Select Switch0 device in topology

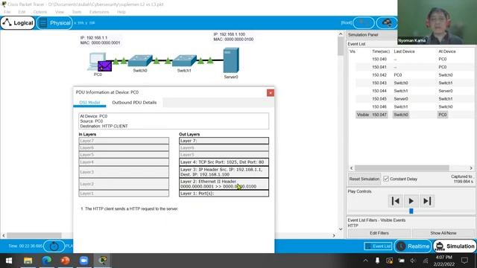pyautogui.click(x=140, y=61)
